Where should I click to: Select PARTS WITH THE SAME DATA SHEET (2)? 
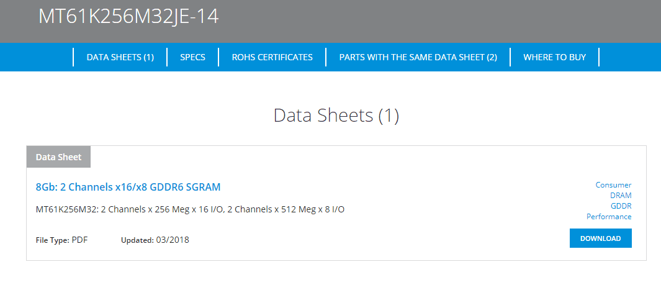pos(418,57)
